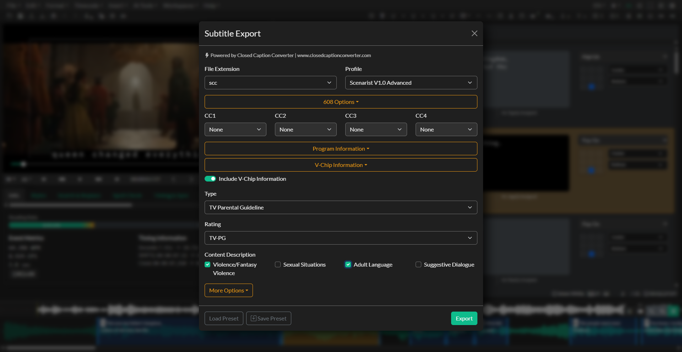Disable the Include V-Chip Information toggle

pyautogui.click(x=210, y=179)
